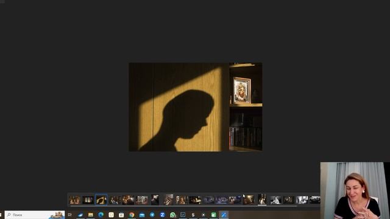390x219 pixels.
Task: Select the highlighted shadow silhouette thumbnail
Action: pyautogui.click(x=101, y=200)
